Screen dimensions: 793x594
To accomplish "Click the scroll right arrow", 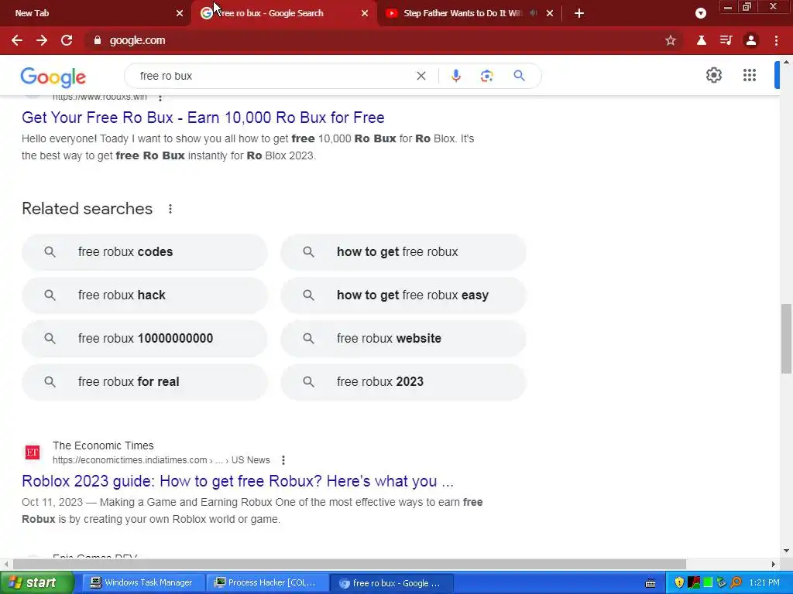I will pos(774,564).
